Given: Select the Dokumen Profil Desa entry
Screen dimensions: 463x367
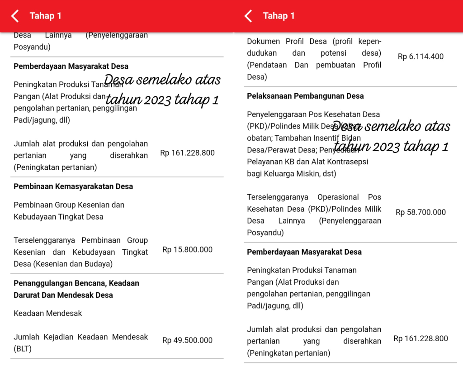Looking at the screenshot, I should coord(314,59).
